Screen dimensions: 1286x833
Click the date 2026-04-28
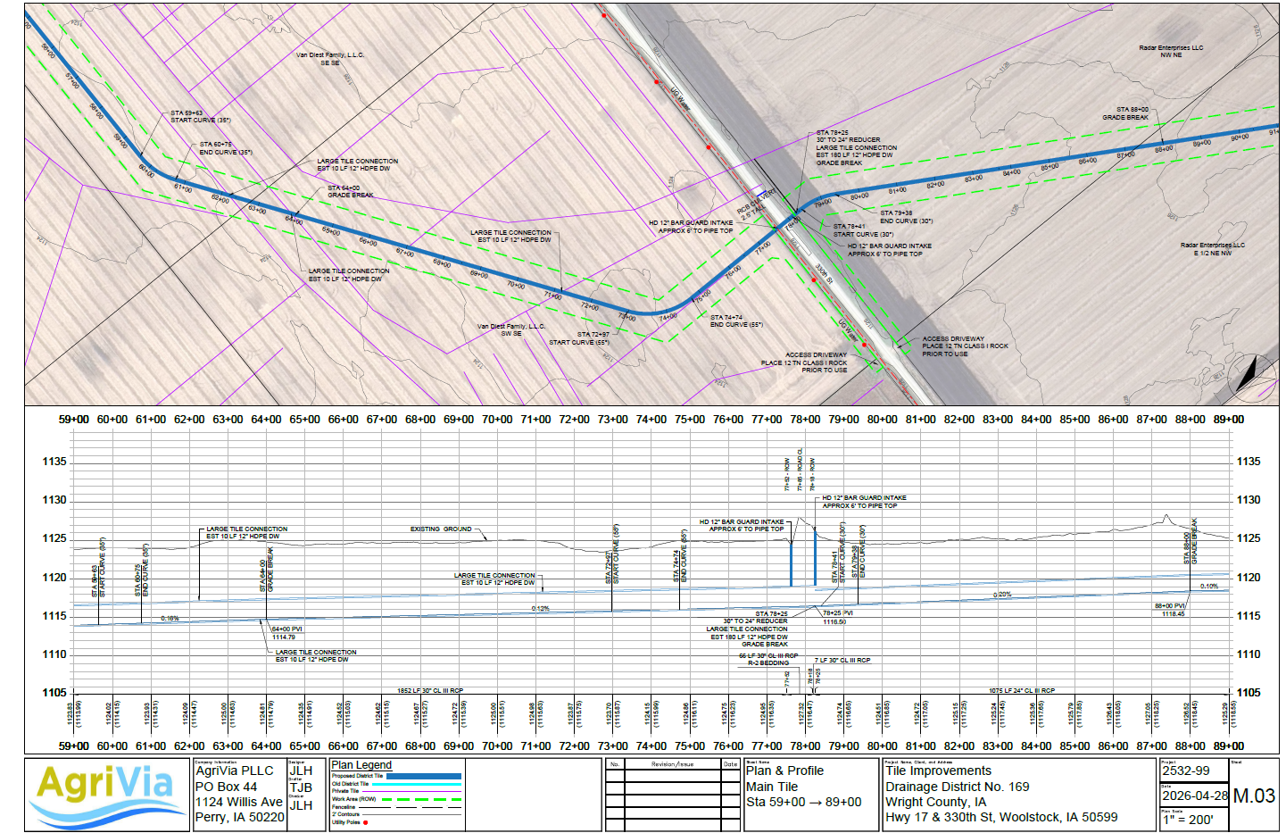click(1194, 795)
